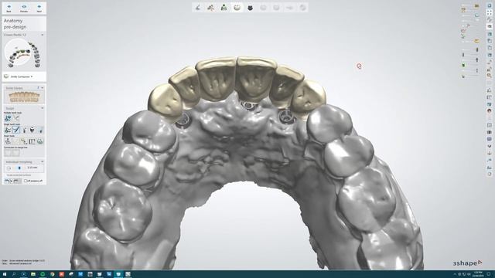Click the four-arrows fit view icon, right toolbar
Viewport: 495px width, 278px height.
pyautogui.click(x=490, y=12)
